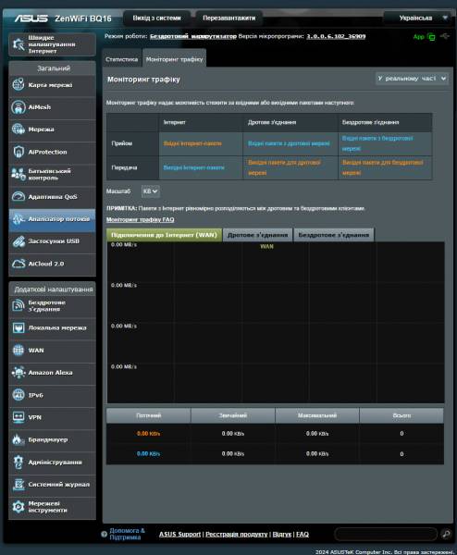The height and width of the screenshot is (555, 457).
Task: Focus the search input field at bottom
Action: (386, 534)
